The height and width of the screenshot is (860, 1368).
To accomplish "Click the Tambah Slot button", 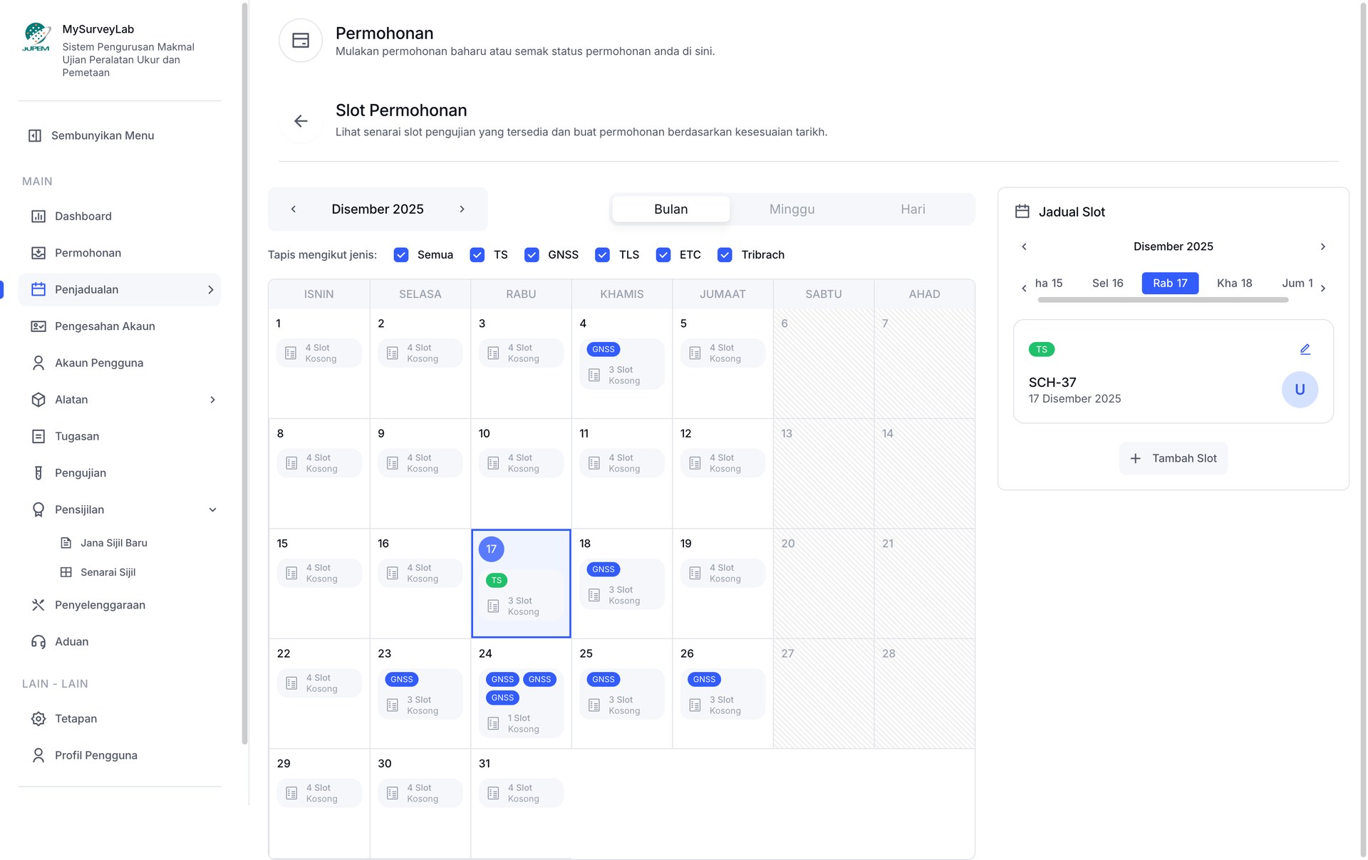I will pos(1173,459).
